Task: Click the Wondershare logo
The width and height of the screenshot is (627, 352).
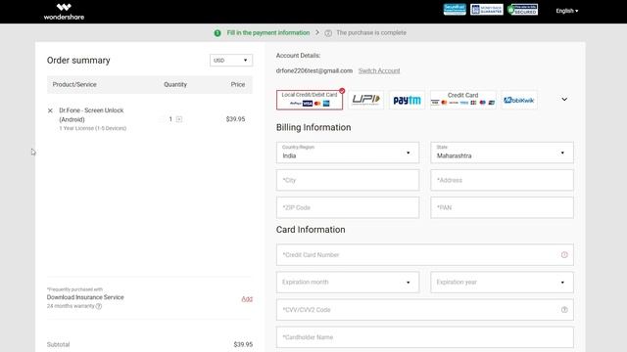Action: click(x=64, y=12)
